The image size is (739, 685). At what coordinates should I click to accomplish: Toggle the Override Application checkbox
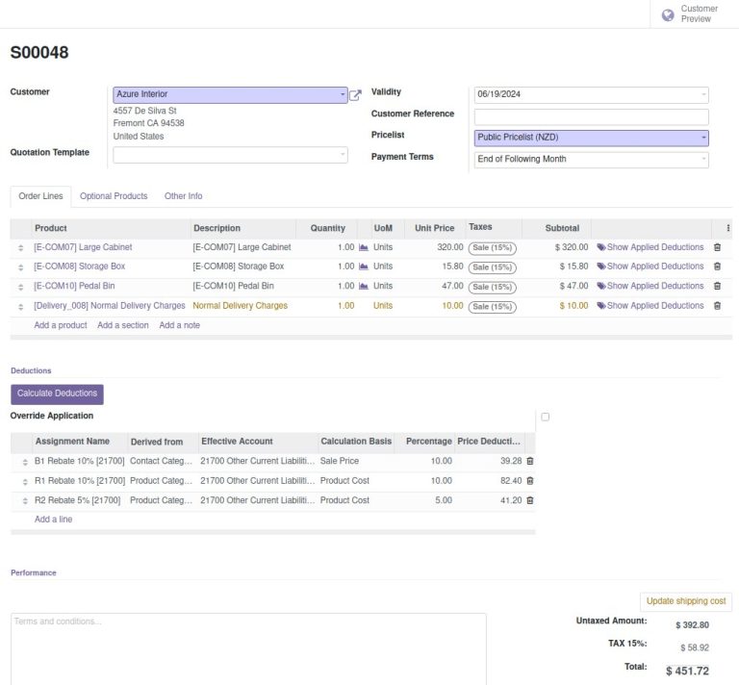[546, 417]
